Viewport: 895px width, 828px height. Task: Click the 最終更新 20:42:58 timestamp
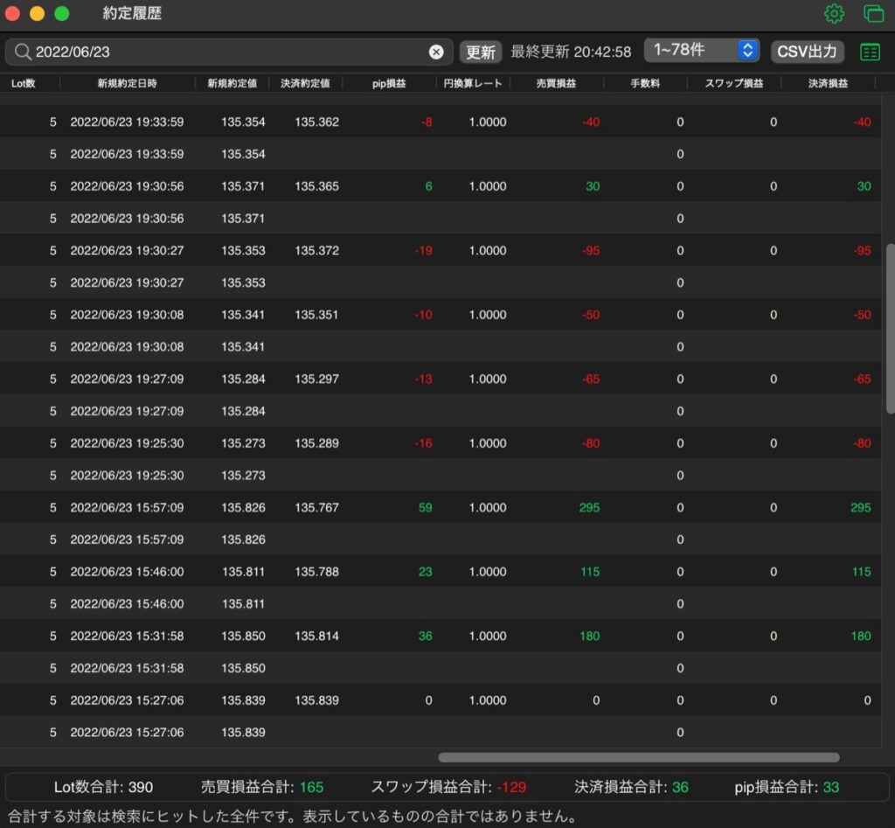pos(571,52)
